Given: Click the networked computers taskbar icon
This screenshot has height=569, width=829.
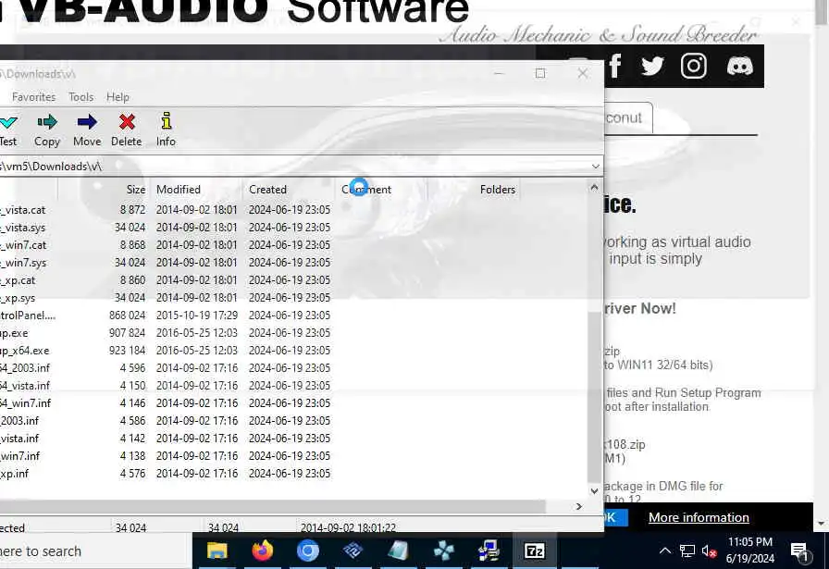Looking at the screenshot, I should pos(489,551).
